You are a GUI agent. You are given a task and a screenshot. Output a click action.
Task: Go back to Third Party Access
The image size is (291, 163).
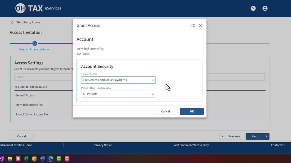[28, 22]
